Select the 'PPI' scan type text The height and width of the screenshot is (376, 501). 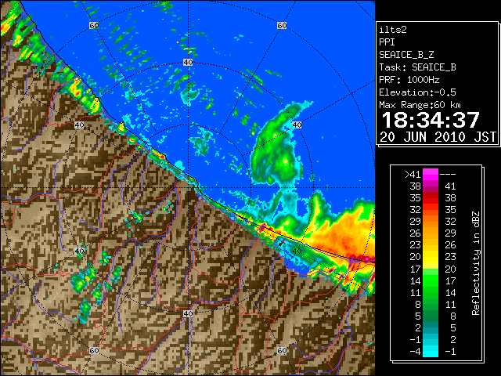tap(387, 42)
